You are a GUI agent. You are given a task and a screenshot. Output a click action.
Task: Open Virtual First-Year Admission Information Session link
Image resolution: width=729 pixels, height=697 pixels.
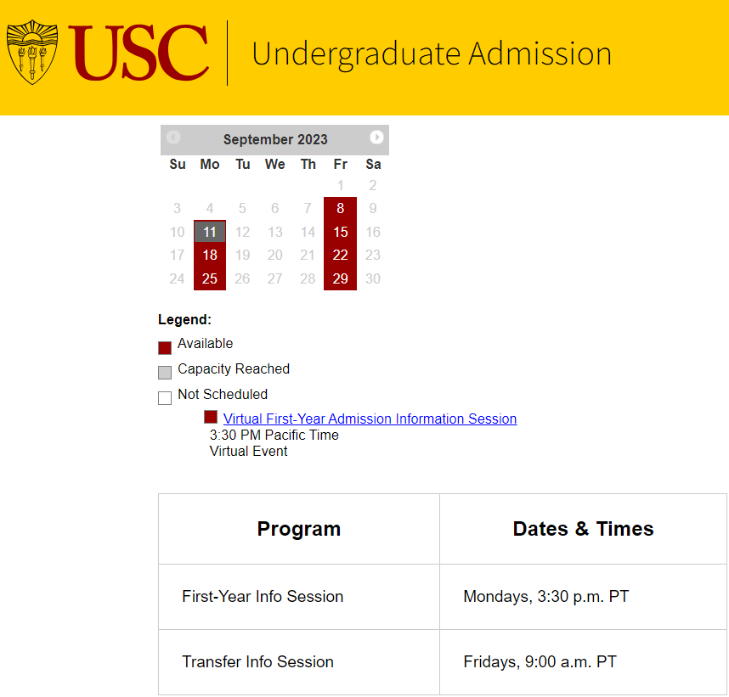point(370,419)
